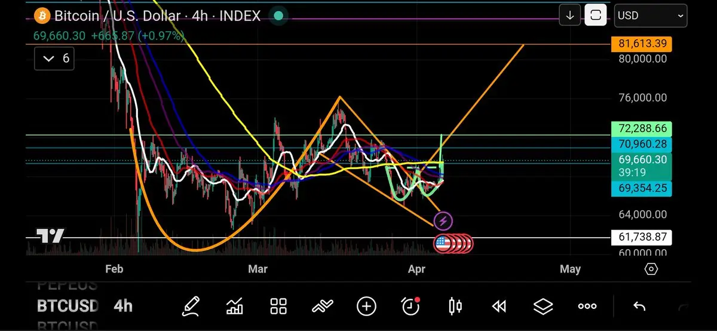Open chart settings hexagon gear icon

coord(651,269)
